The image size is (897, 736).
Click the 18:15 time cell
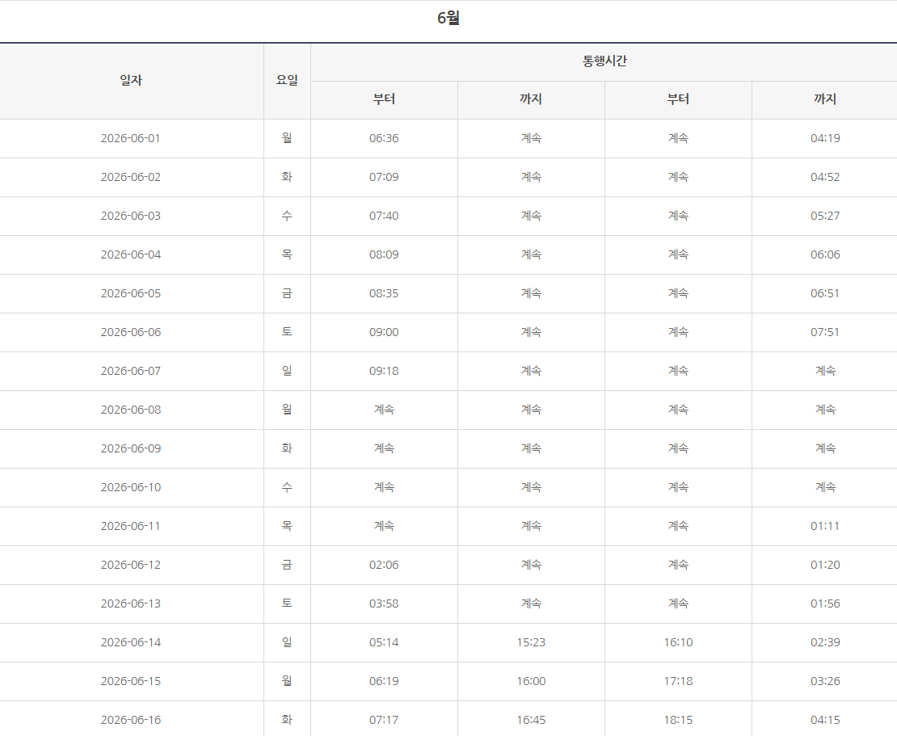(678, 720)
